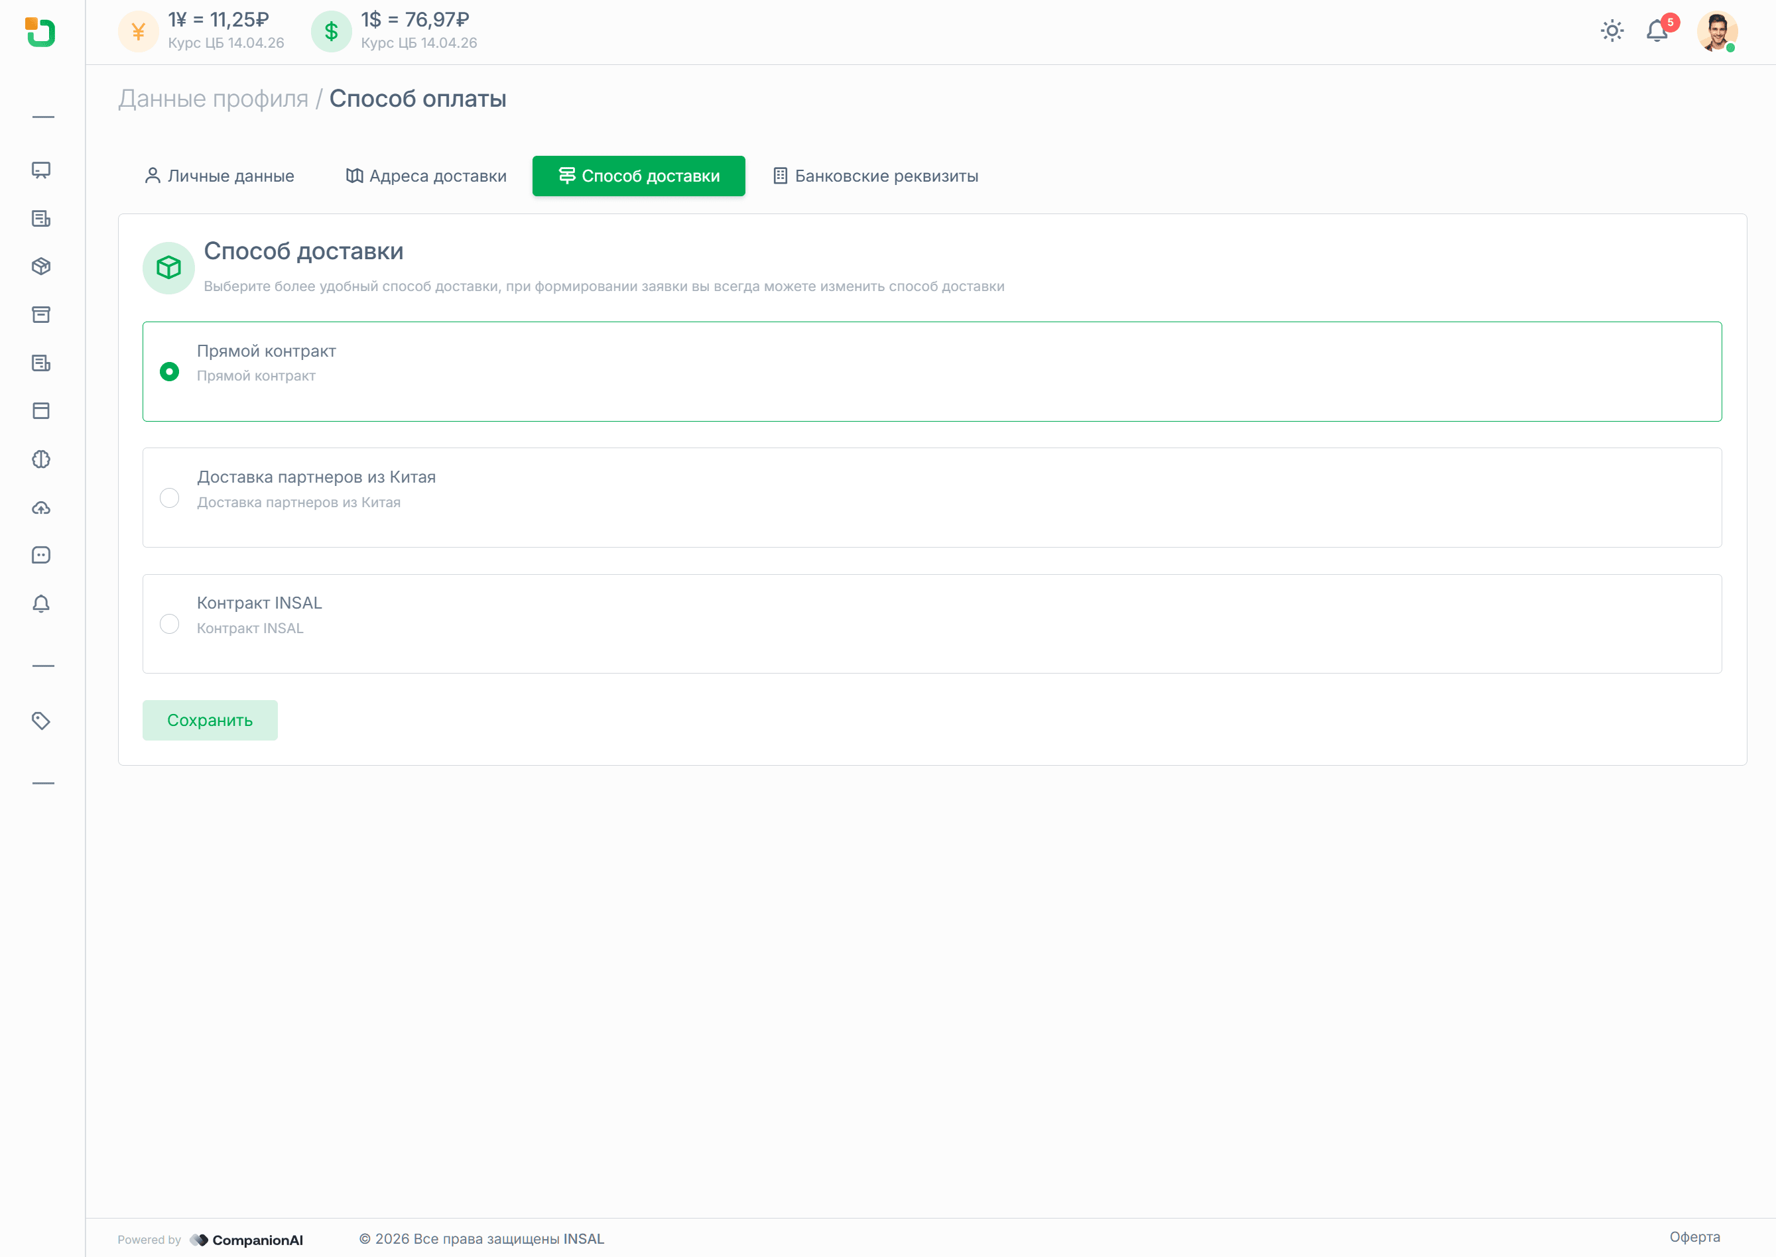Open the chat bubble sidebar icon
Image resolution: width=1776 pixels, height=1257 pixels.
point(41,555)
